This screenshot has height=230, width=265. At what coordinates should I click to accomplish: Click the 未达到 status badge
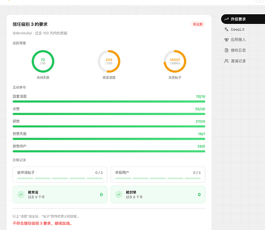point(198,24)
